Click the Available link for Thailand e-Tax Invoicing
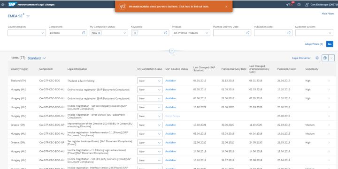 point(170,81)
